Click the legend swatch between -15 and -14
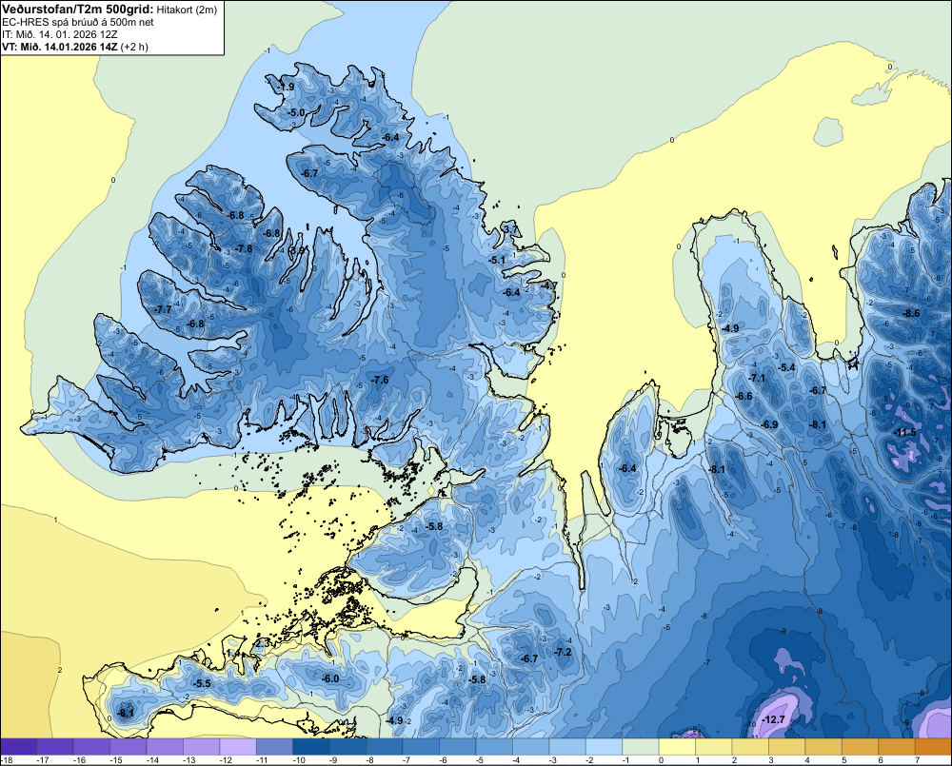This screenshot has height=766, width=952. (x=129, y=747)
